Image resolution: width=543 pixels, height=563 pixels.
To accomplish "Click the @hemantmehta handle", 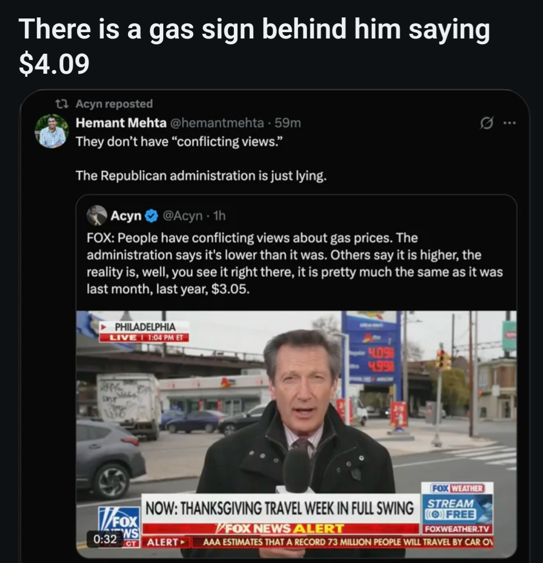I will point(216,123).
